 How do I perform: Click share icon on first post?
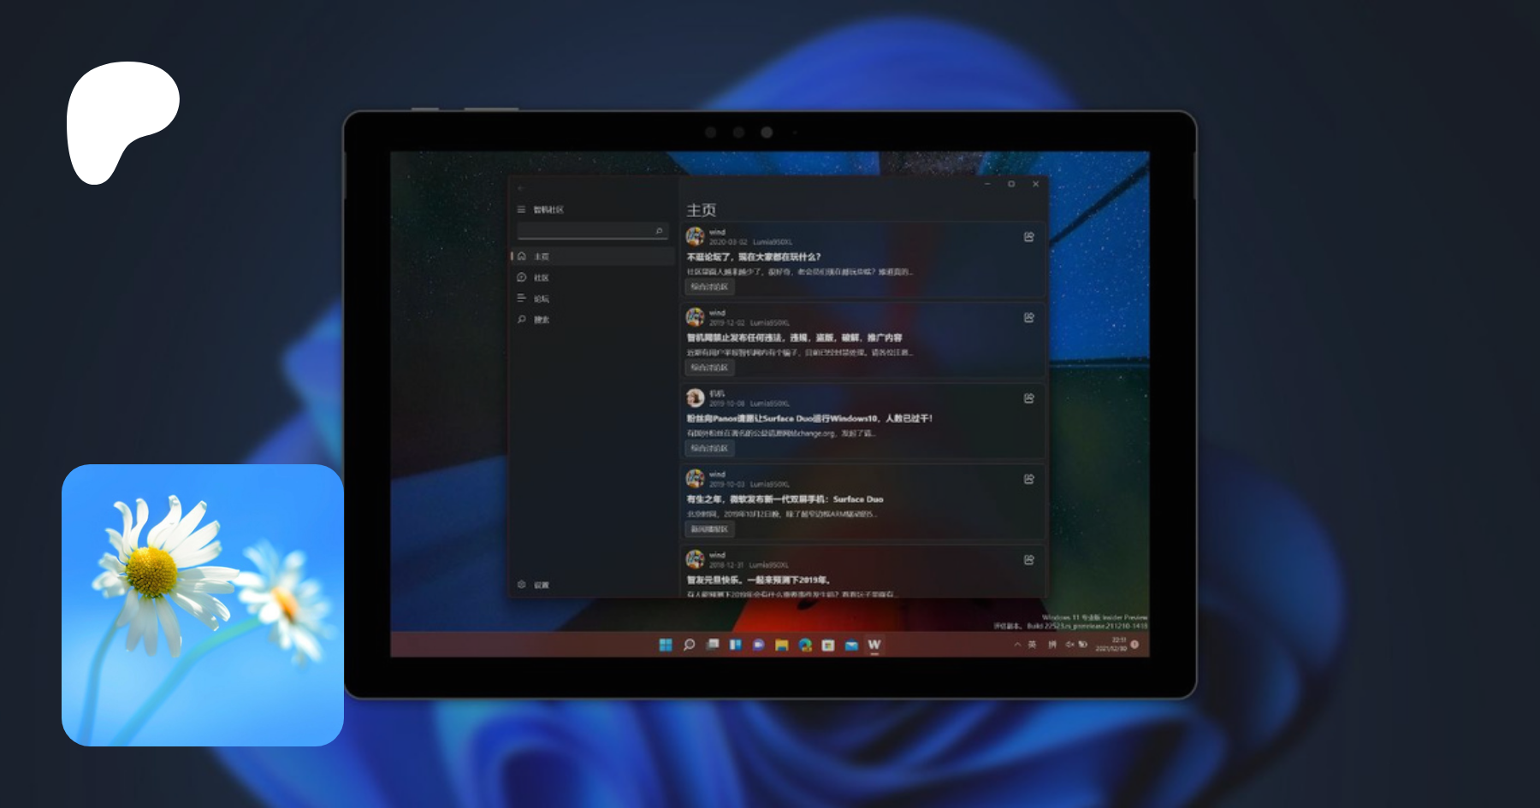coord(1029,237)
